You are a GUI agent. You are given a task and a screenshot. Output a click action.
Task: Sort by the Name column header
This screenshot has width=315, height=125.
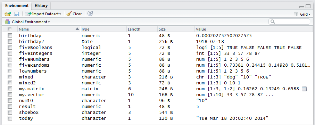point(49,29)
